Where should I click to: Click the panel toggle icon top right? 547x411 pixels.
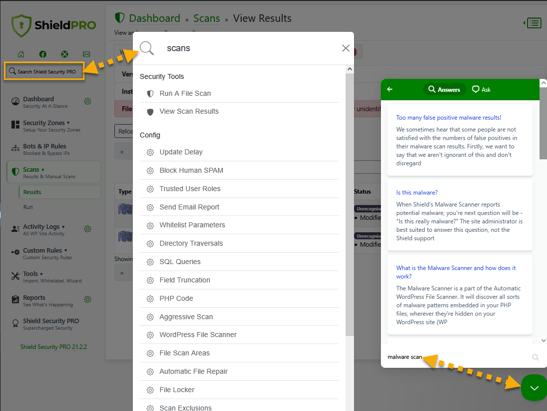[533, 23]
